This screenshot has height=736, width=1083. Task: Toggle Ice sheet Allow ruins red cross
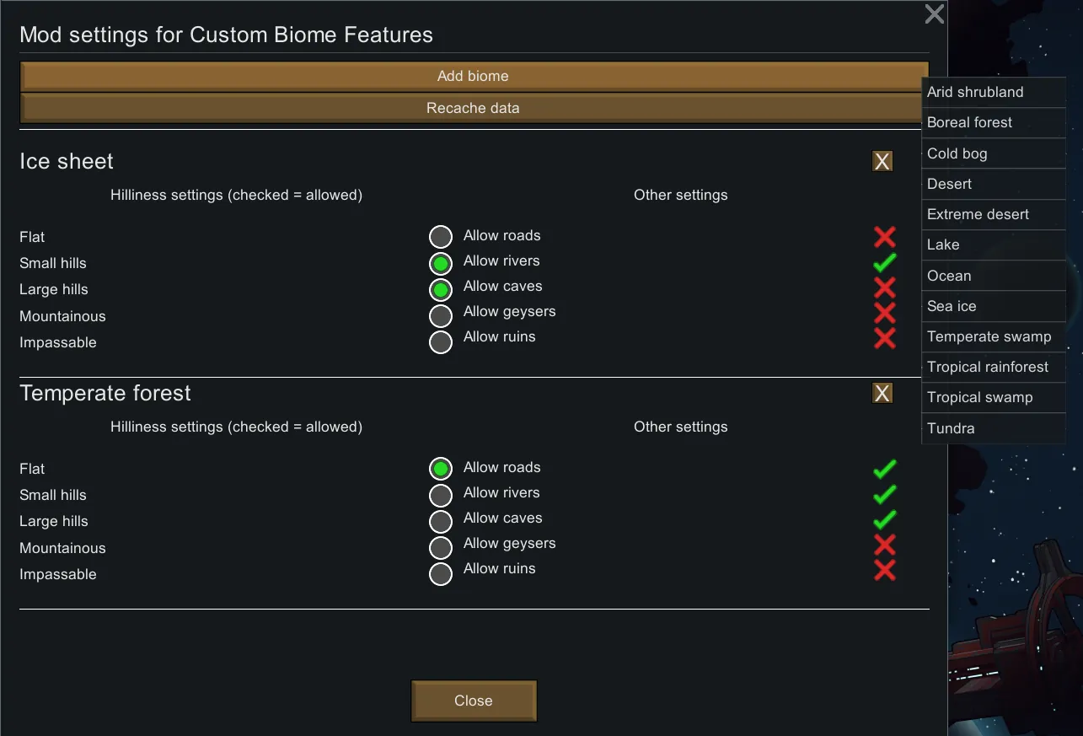click(x=884, y=338)
